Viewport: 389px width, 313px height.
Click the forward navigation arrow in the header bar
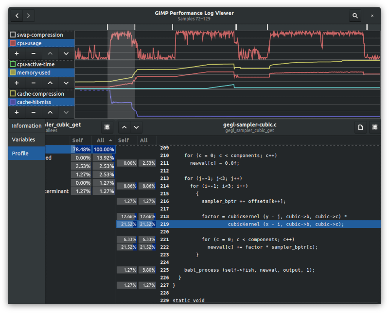click(x=29, y=16)
